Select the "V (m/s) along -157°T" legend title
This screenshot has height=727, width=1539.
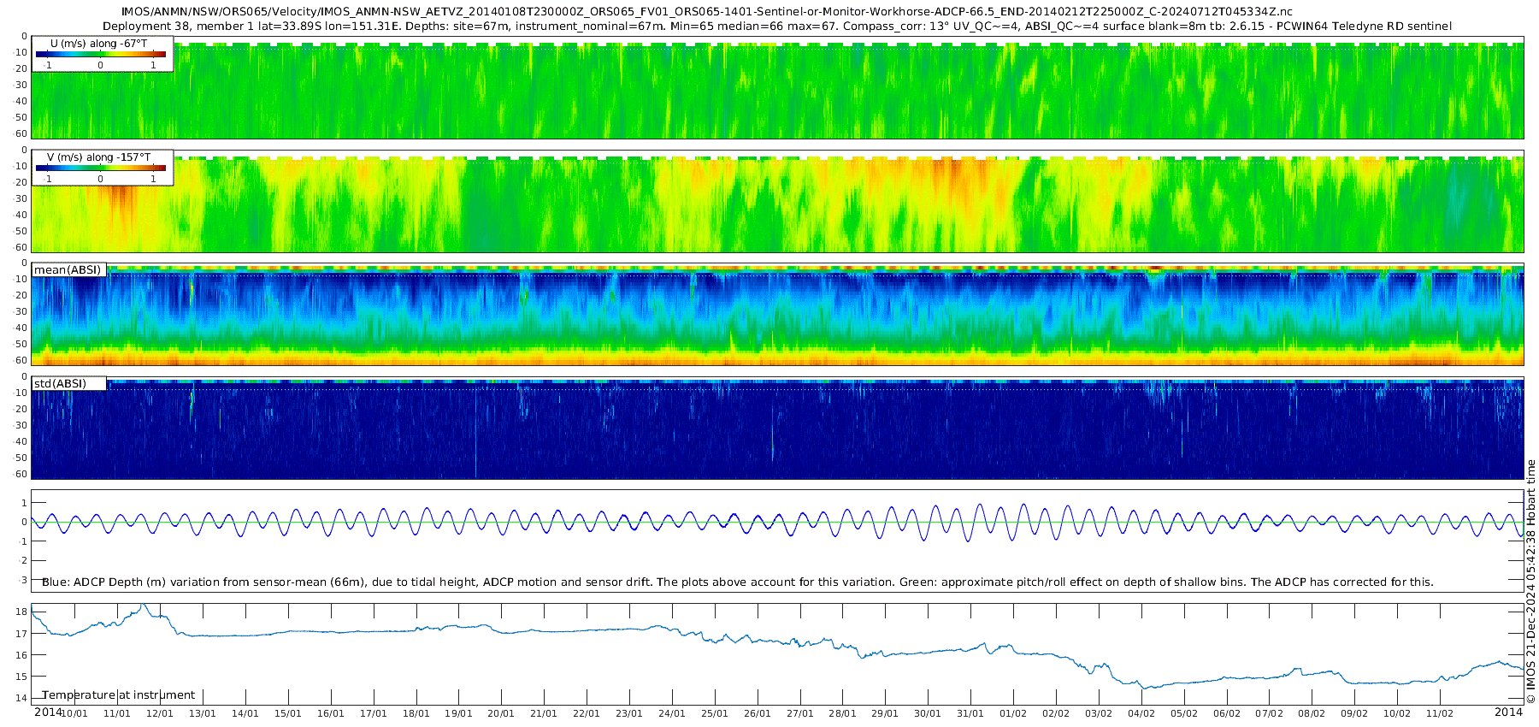click(x=98, y=157)
